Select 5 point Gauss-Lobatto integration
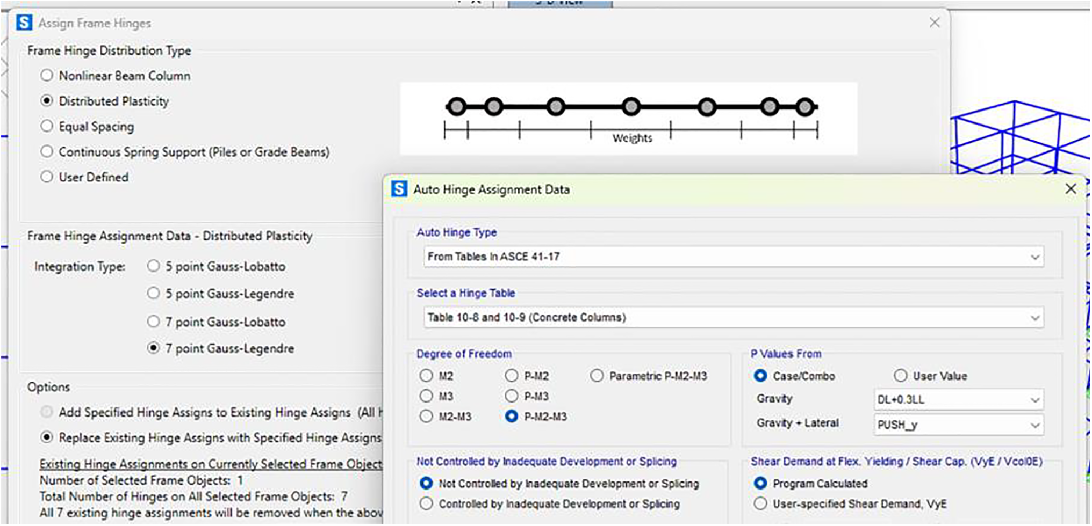1092x526 pixels. pyautogui.click(x=154, y=266)
